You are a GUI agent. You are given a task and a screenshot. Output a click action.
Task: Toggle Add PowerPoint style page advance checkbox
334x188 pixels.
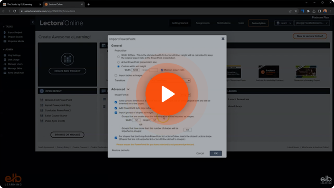[x=116, y=108]
